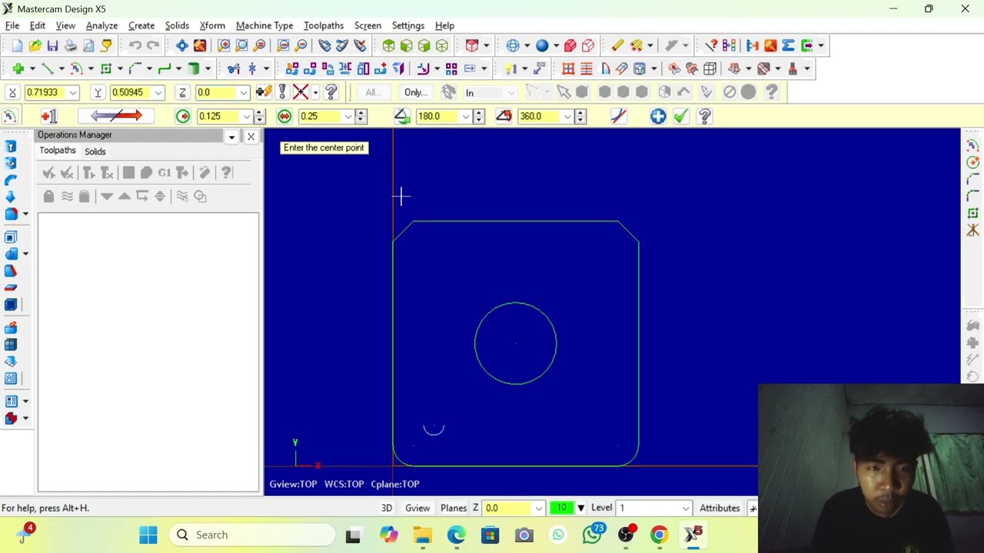Open the Create menu
This screenshot has width=984, height=553.
[141, 25]
